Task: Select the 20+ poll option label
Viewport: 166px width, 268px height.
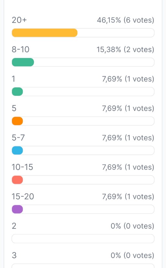Action: pos(19,20)
